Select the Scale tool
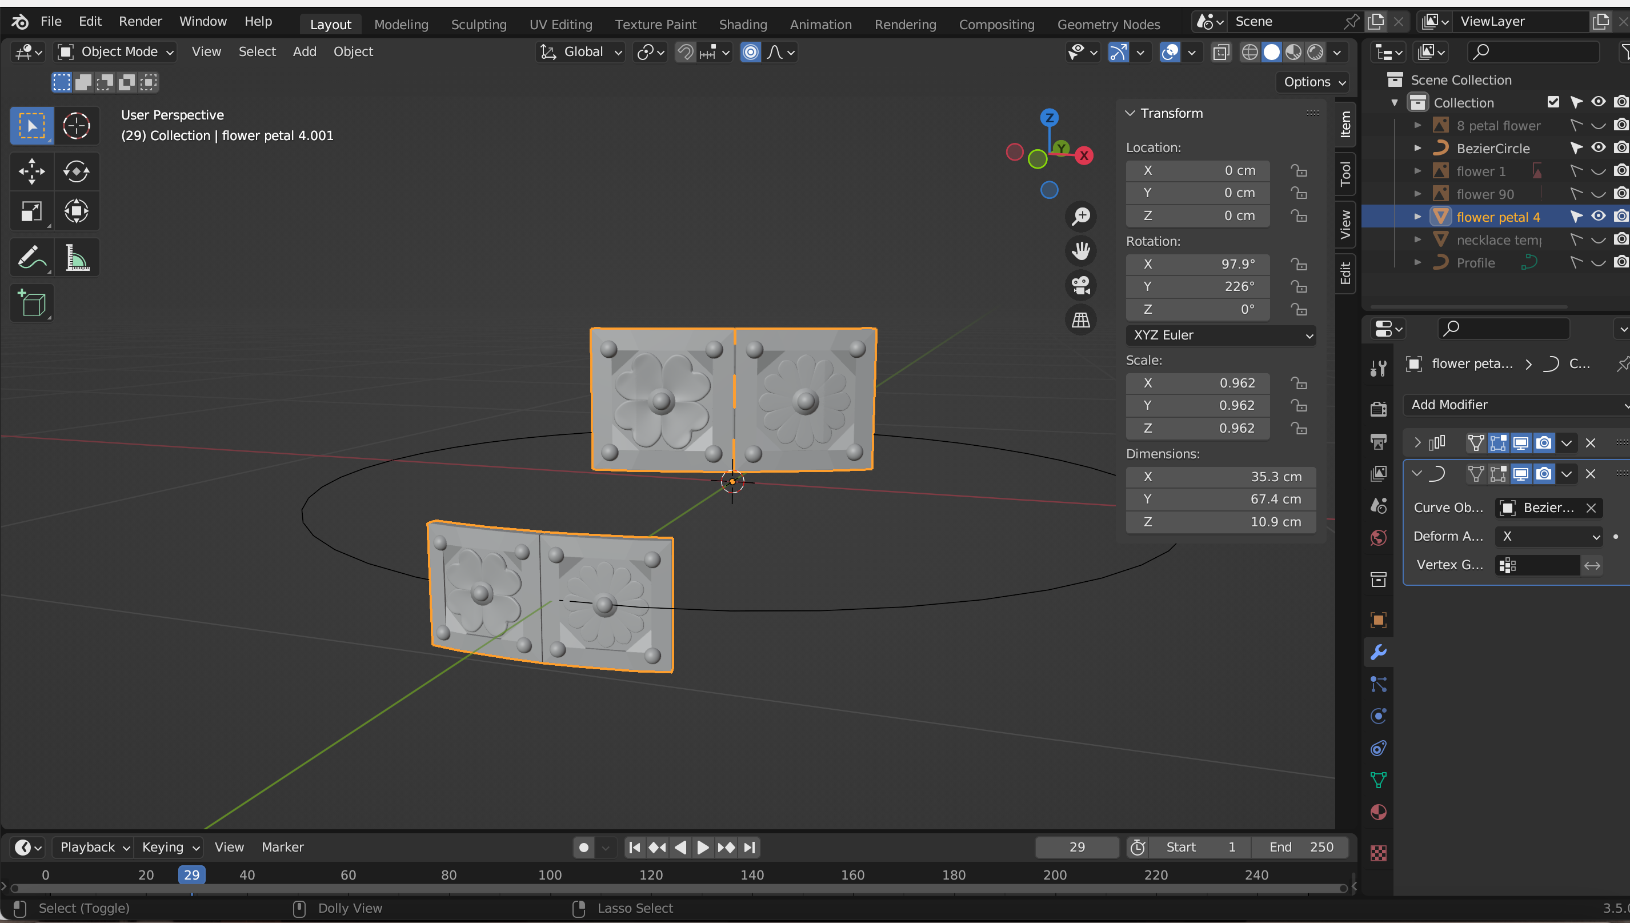 pyautogui.click(x=31, y=211)
